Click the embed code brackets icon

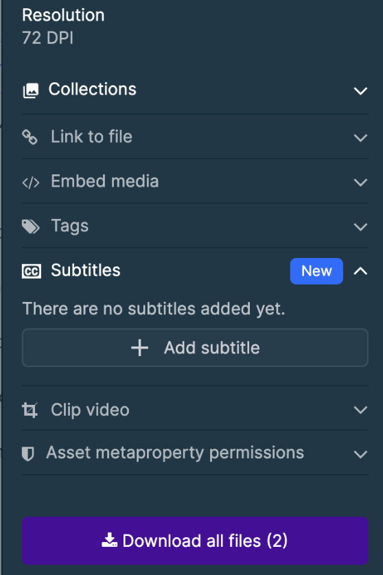click(31, 183)
